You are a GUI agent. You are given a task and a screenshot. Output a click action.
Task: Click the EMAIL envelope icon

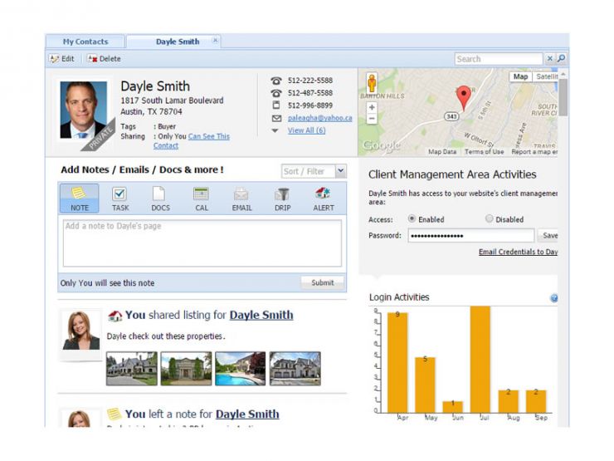(241, 194)
